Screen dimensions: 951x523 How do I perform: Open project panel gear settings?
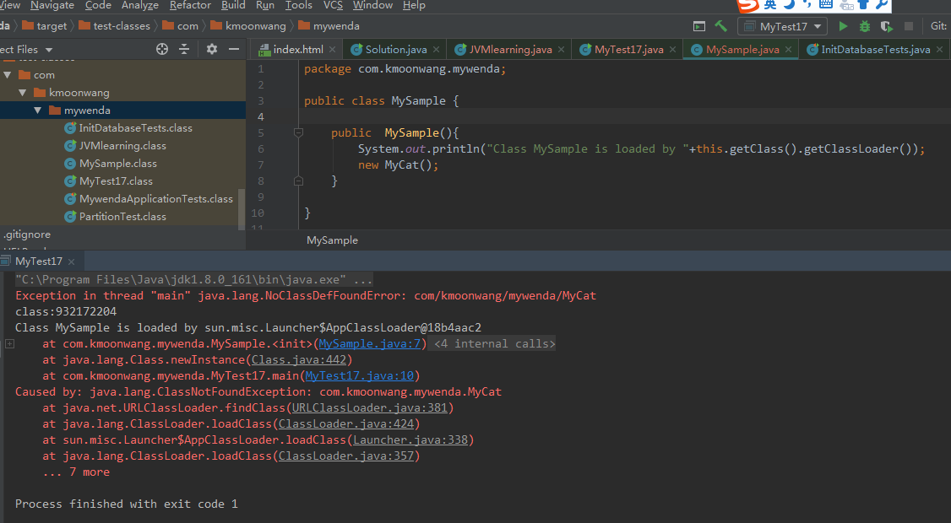point(212,49)
